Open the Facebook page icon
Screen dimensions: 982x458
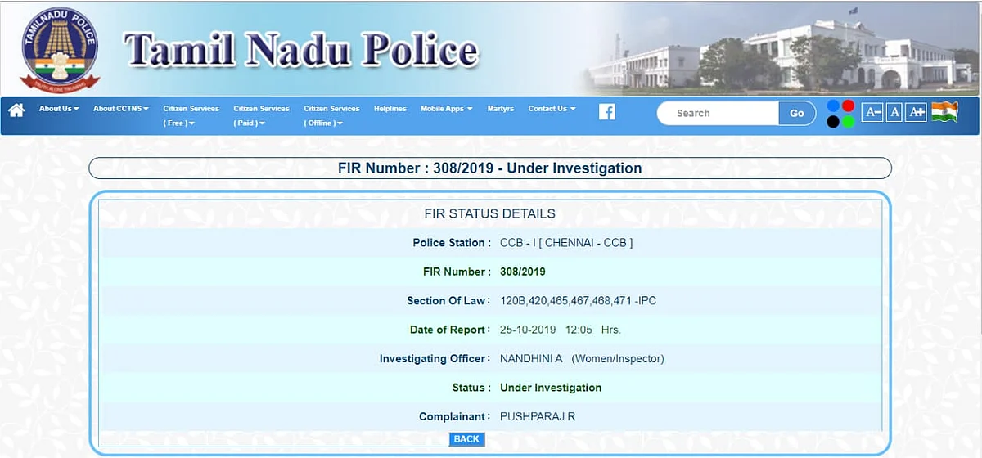607,112
